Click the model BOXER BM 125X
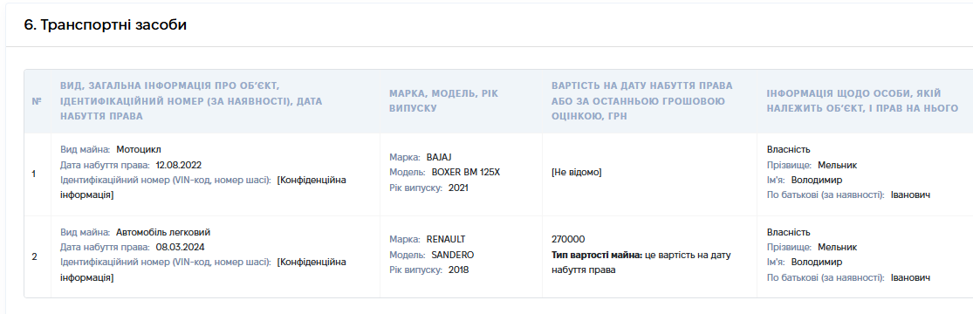Image resolution: width=973 pixels, height=314 pixels. [x=465, y=173]
